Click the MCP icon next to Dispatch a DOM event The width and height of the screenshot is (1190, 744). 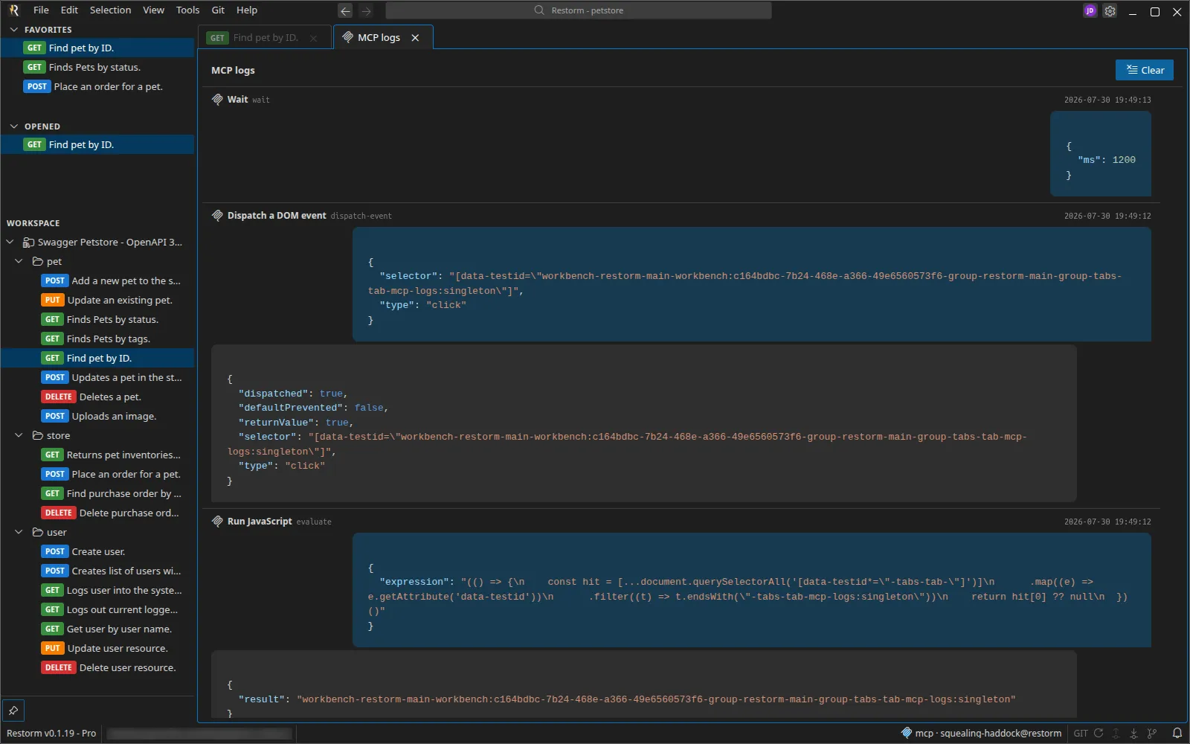(217, 215)
